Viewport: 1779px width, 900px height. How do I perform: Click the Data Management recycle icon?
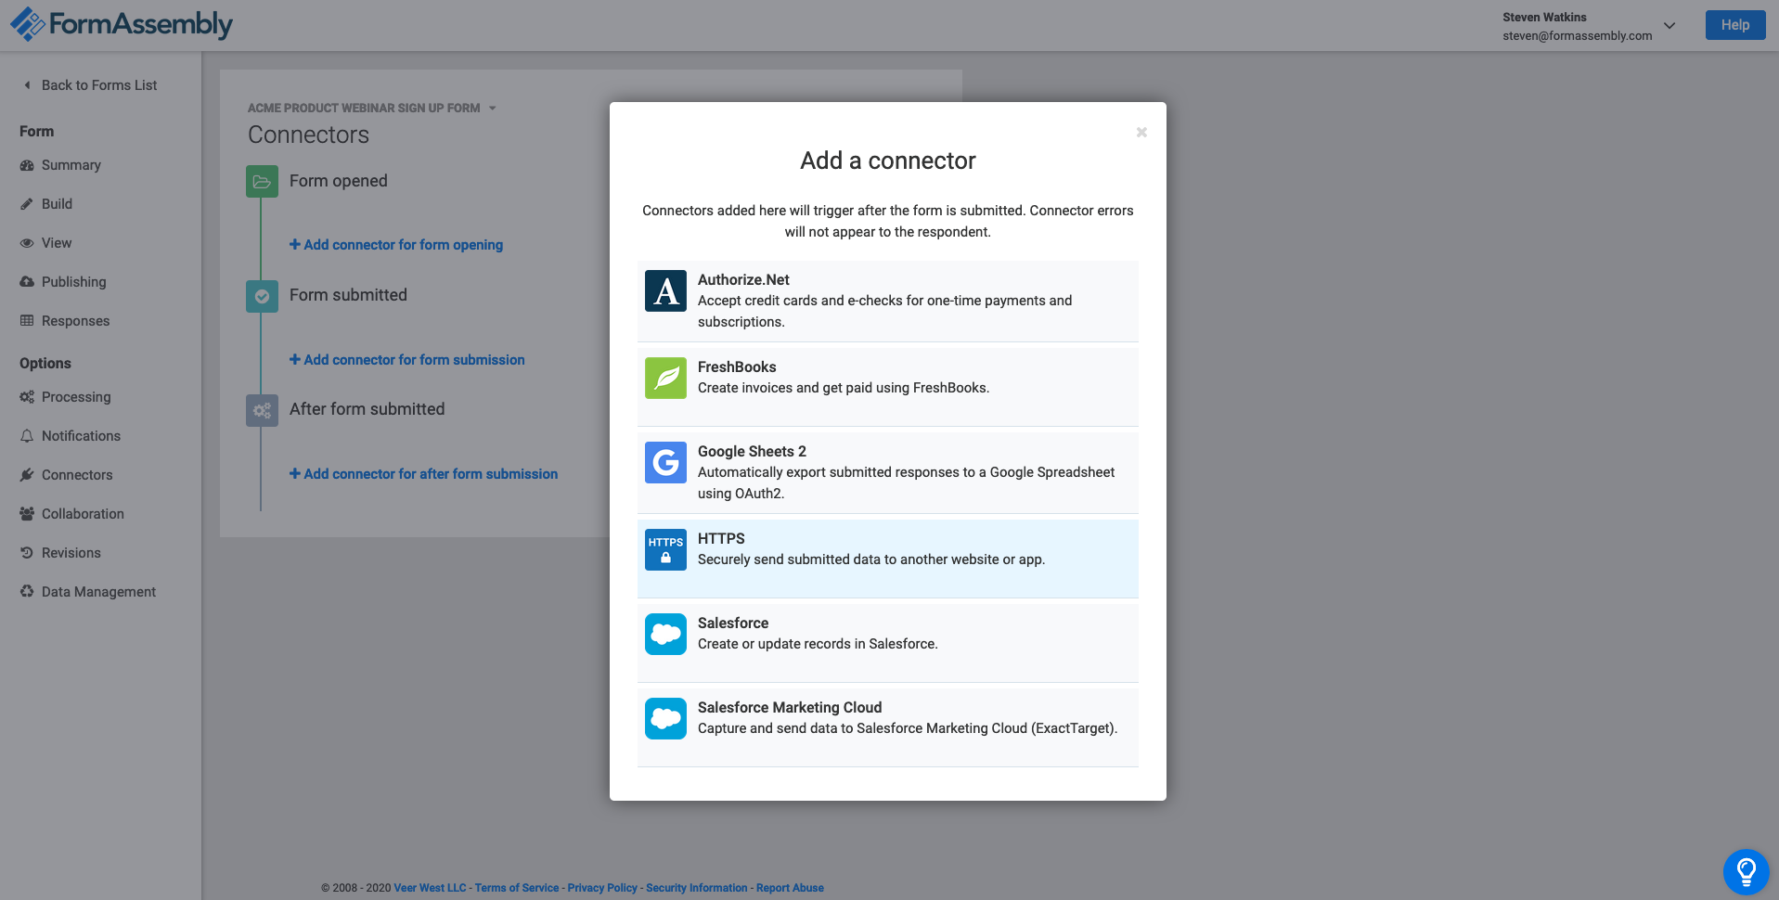27,592
